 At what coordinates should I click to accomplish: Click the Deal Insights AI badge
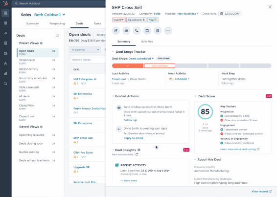click(186, 150)
